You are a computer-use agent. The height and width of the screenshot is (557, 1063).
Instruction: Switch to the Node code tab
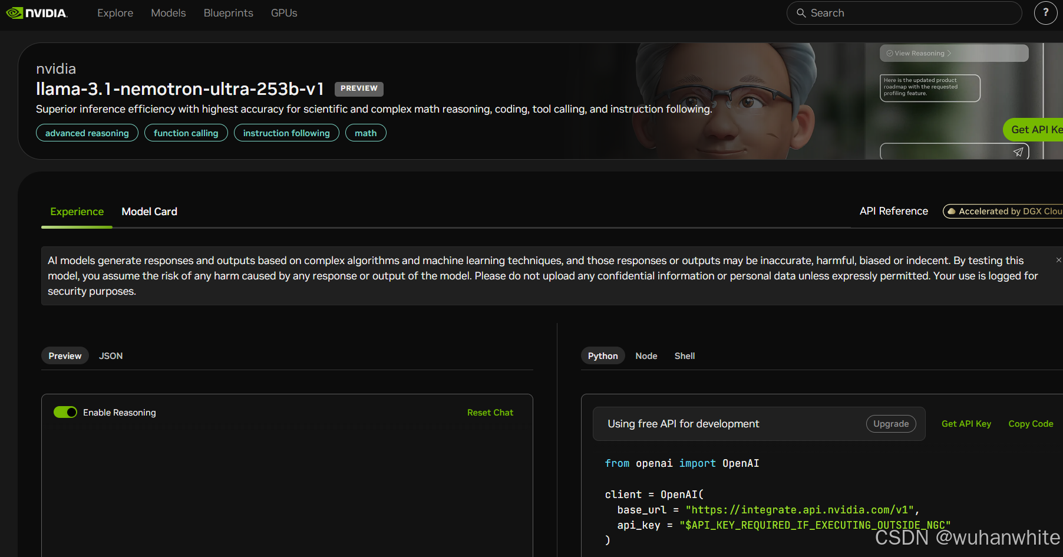(646, 356)
